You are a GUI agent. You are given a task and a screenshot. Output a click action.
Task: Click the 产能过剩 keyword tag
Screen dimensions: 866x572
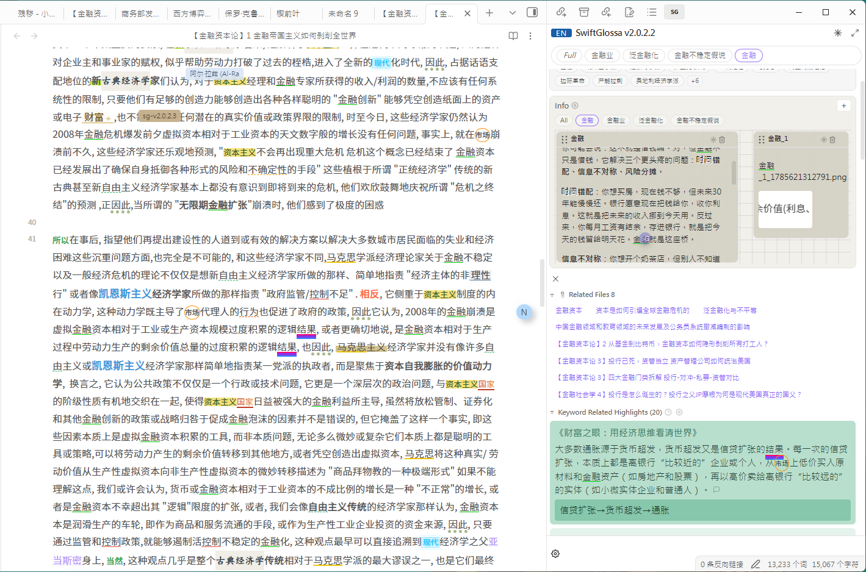610,80
